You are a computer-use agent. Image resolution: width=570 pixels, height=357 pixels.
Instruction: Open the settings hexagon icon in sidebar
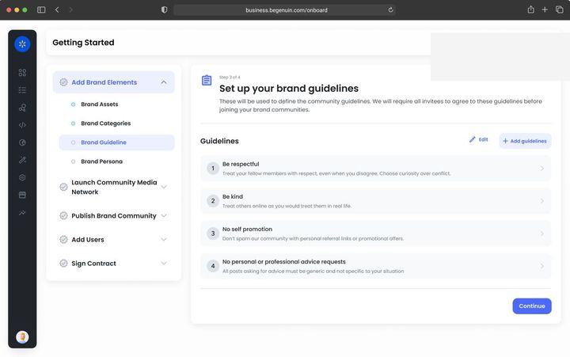click(22, 177)
